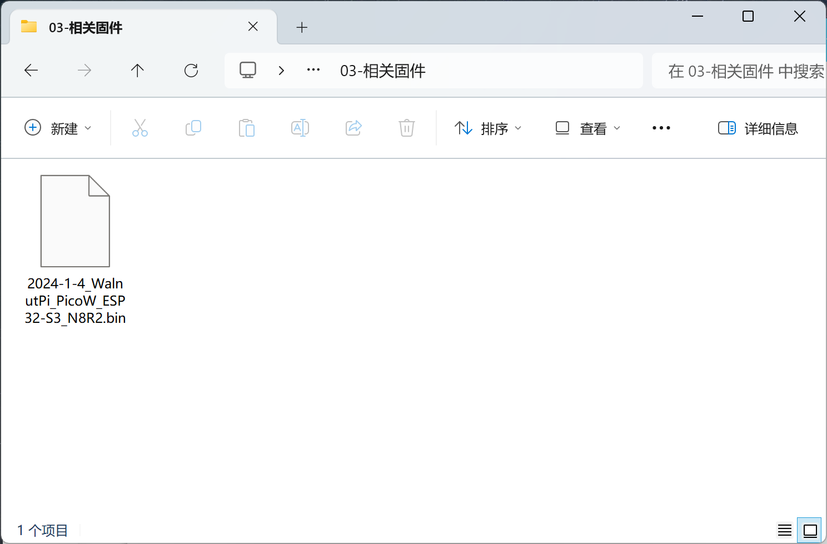This screenshot has height=544, width=827.
Task: Click the Cut icon in the toolbar
Action: [140, 128]
